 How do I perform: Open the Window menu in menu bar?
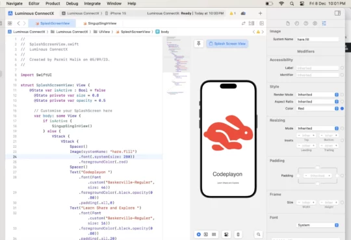[x=114, y=4]
